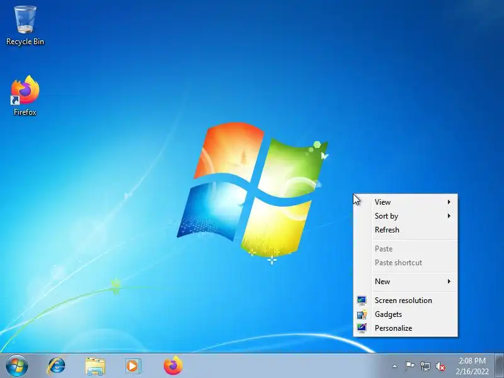Viewport: 504px width, 378px height.
Task: Launch Windows Media Player from taskbar
Action: (x=133, y=366)
